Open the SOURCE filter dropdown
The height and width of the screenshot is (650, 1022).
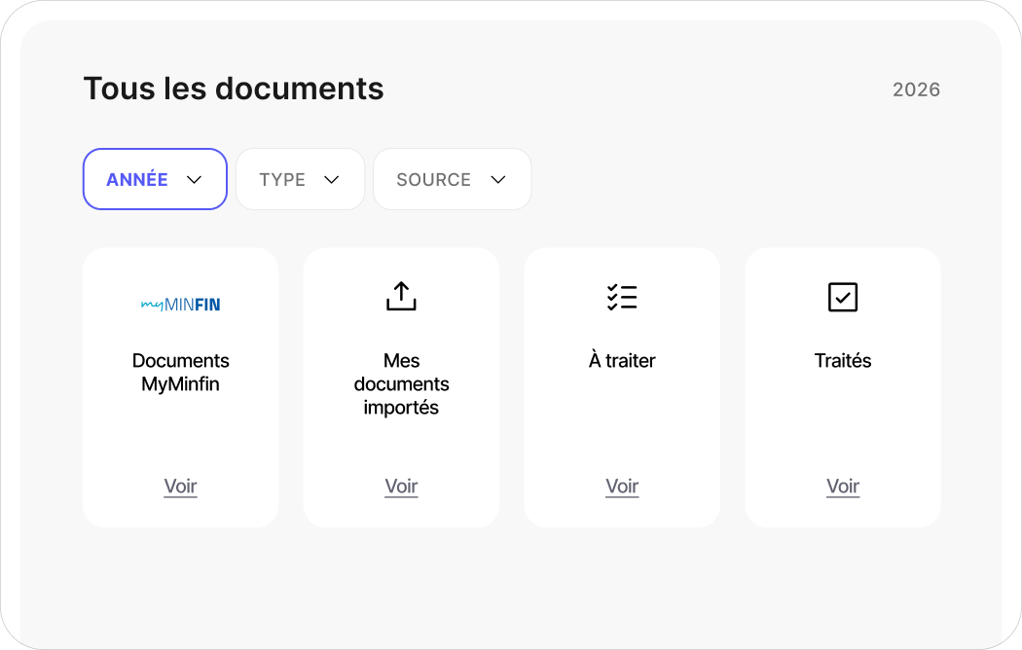pos(453,179)
